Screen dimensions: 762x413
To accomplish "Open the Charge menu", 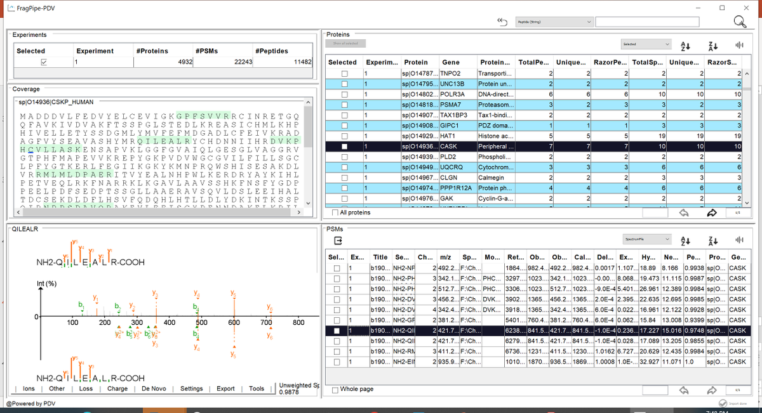I will (117, 389).
